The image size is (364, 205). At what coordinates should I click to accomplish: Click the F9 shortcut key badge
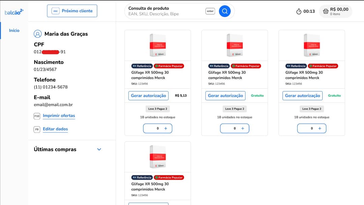(37, 129)
